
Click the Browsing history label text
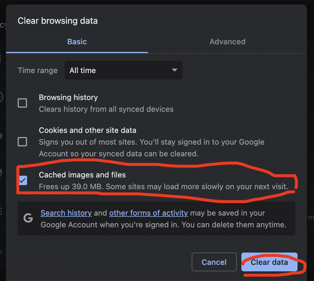[68, 97]
